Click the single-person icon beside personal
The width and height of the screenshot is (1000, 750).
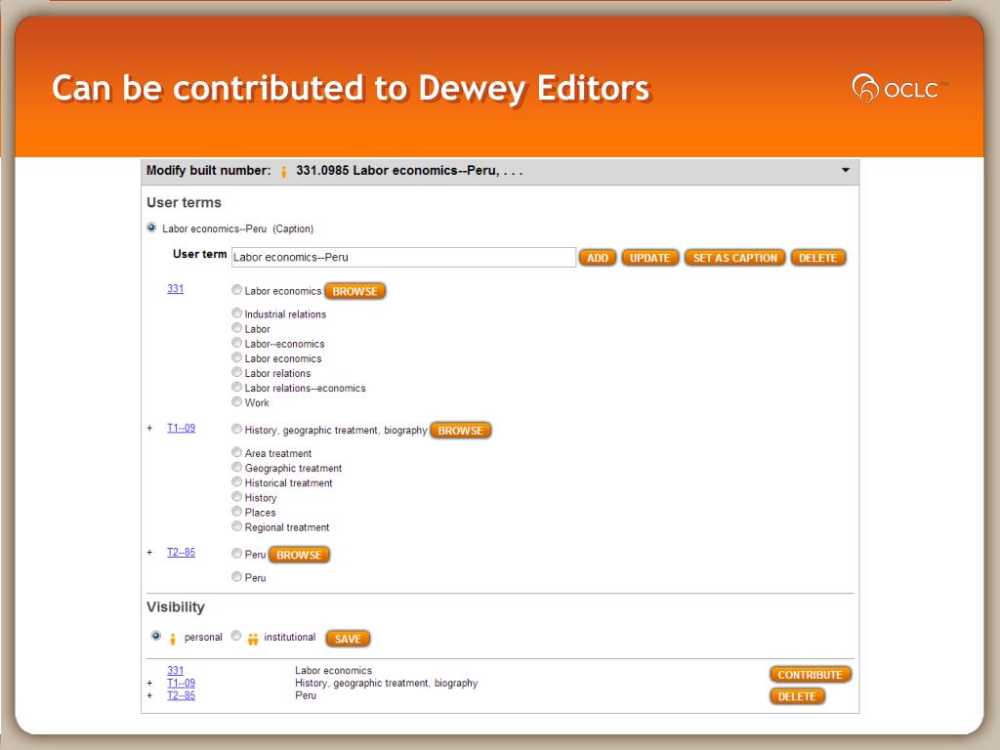coord(172,639)
